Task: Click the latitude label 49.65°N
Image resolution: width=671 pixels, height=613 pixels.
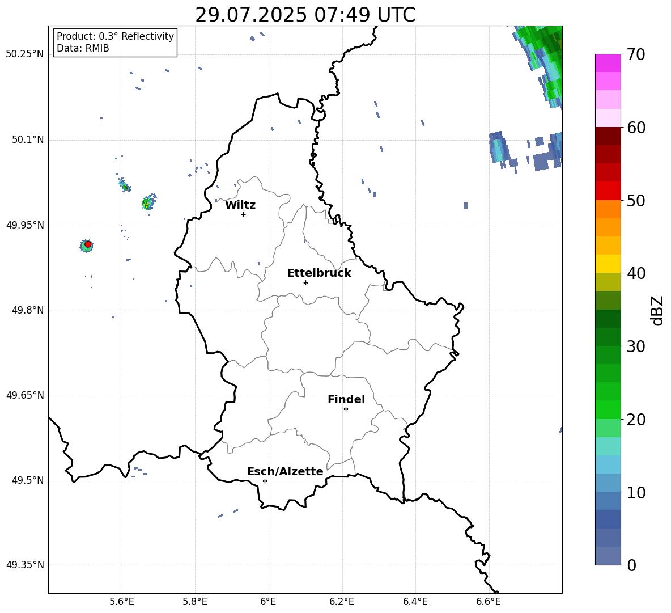Action: pyautogui.click(x=25, y=395)
